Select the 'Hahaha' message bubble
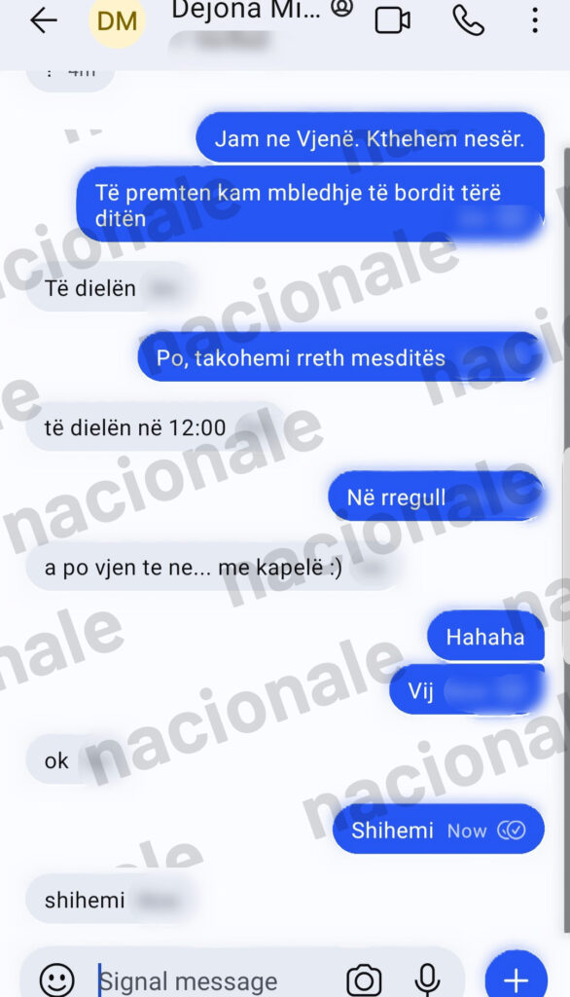This screenshot has height=997, width=570. pyautogui.click(x=485, y=637)
